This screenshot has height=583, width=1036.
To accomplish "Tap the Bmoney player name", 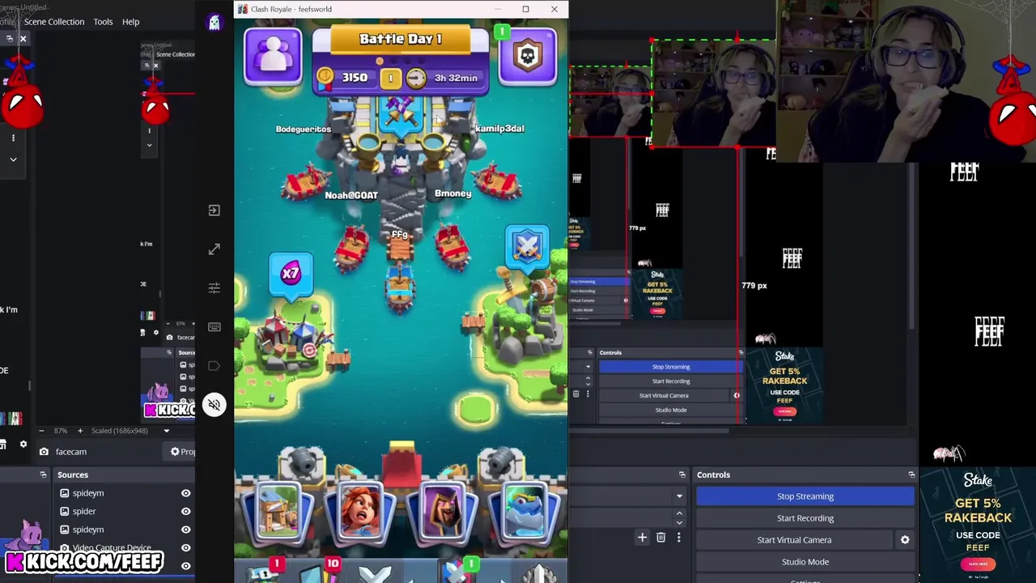I will click(x=453, y=194).
